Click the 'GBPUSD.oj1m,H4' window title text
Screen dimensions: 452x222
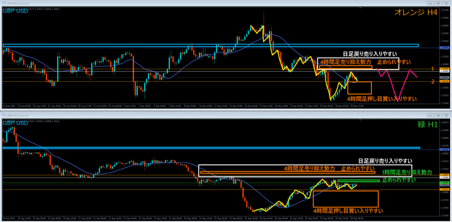point(18,3)
